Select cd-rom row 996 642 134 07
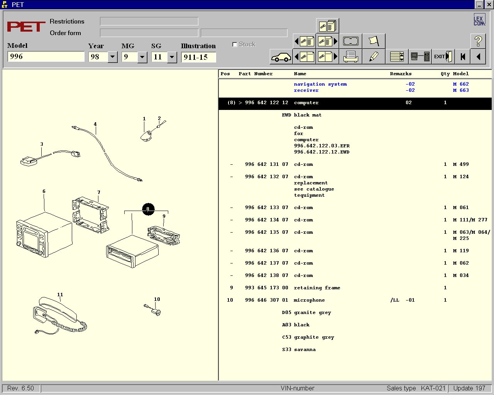This screenshot has height=395, width=494. pyautogui.click(x=355, y=220)
